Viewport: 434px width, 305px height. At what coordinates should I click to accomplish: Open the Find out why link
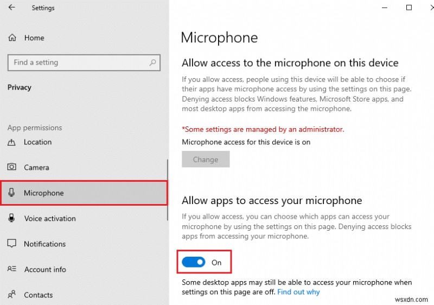298,292
